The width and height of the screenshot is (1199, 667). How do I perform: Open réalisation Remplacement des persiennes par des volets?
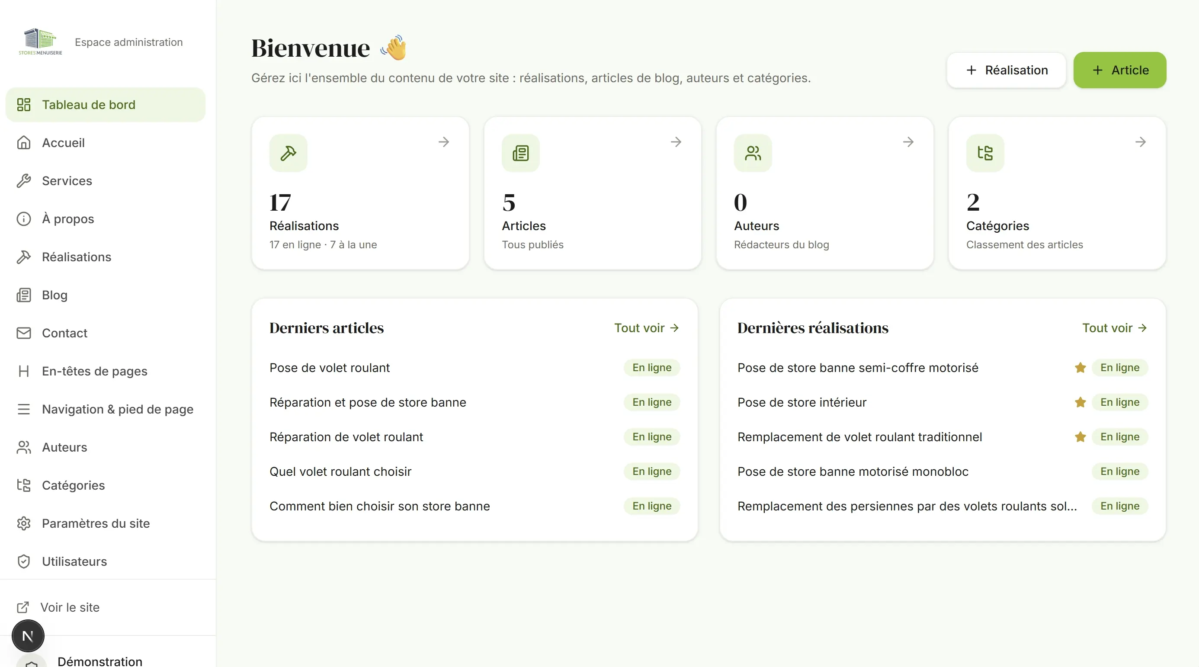click(907, 506)
